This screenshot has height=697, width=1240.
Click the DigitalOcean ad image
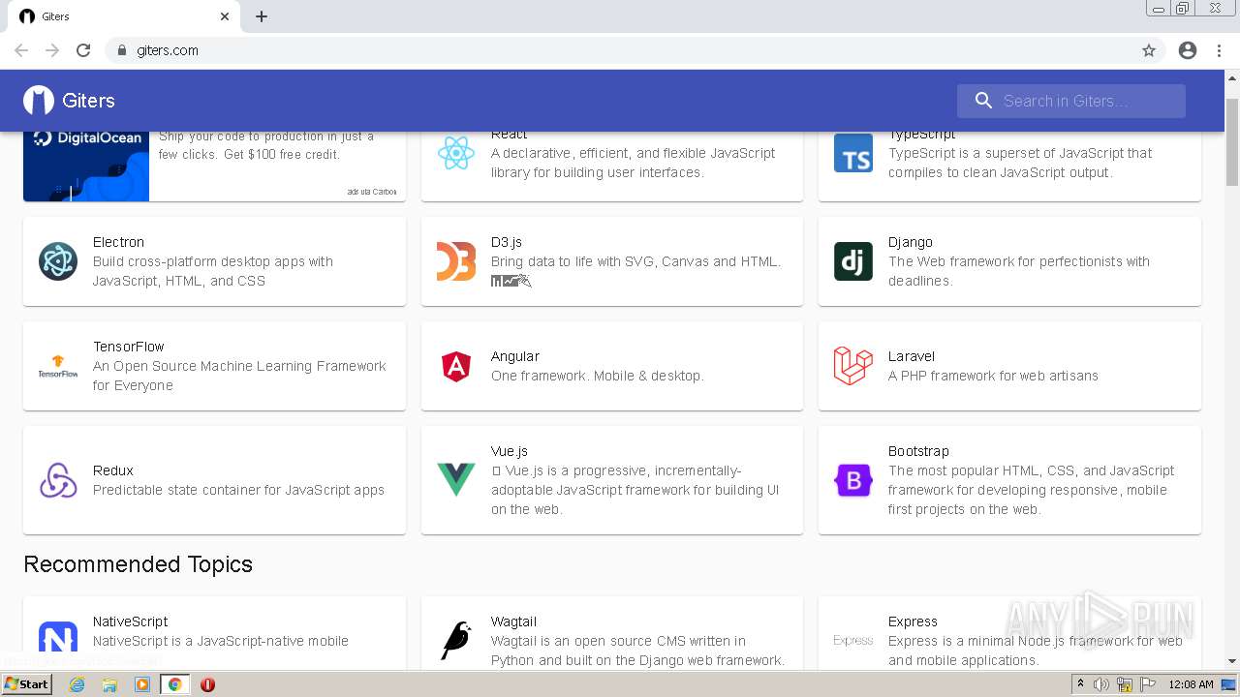(86, 167)
